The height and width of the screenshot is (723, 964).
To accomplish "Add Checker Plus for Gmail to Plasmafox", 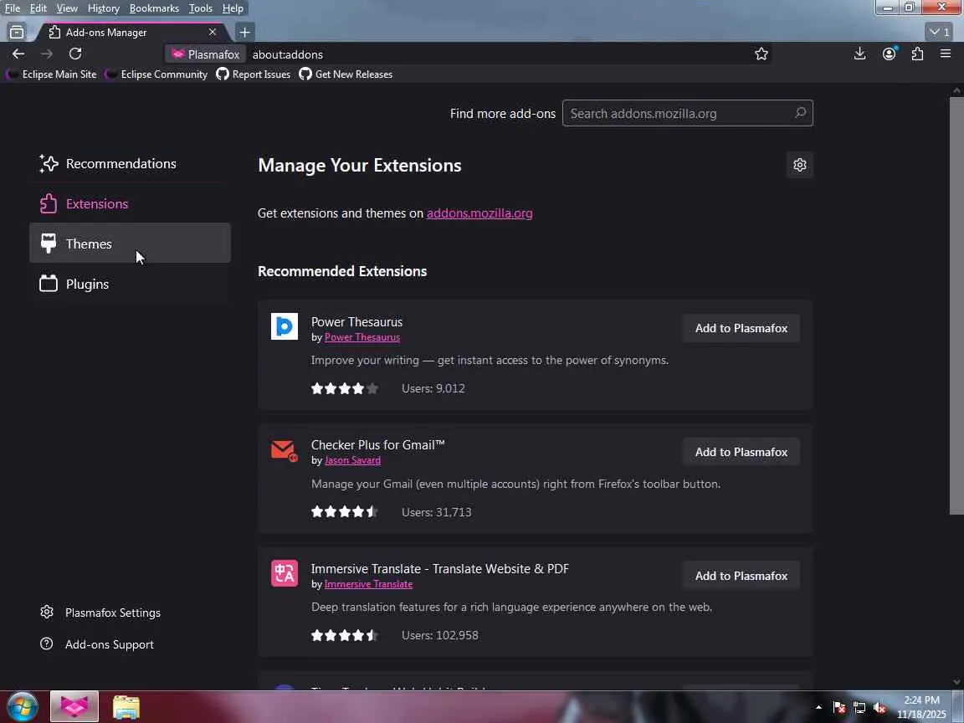I will tap(741, 452).
